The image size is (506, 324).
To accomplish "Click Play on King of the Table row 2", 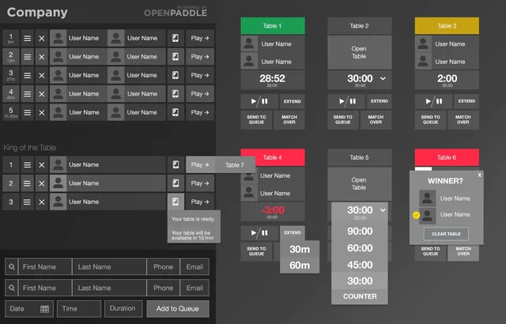I will click(200, 183).
